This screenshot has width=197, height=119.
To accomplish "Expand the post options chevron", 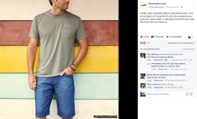I will [x=193, y=3].
